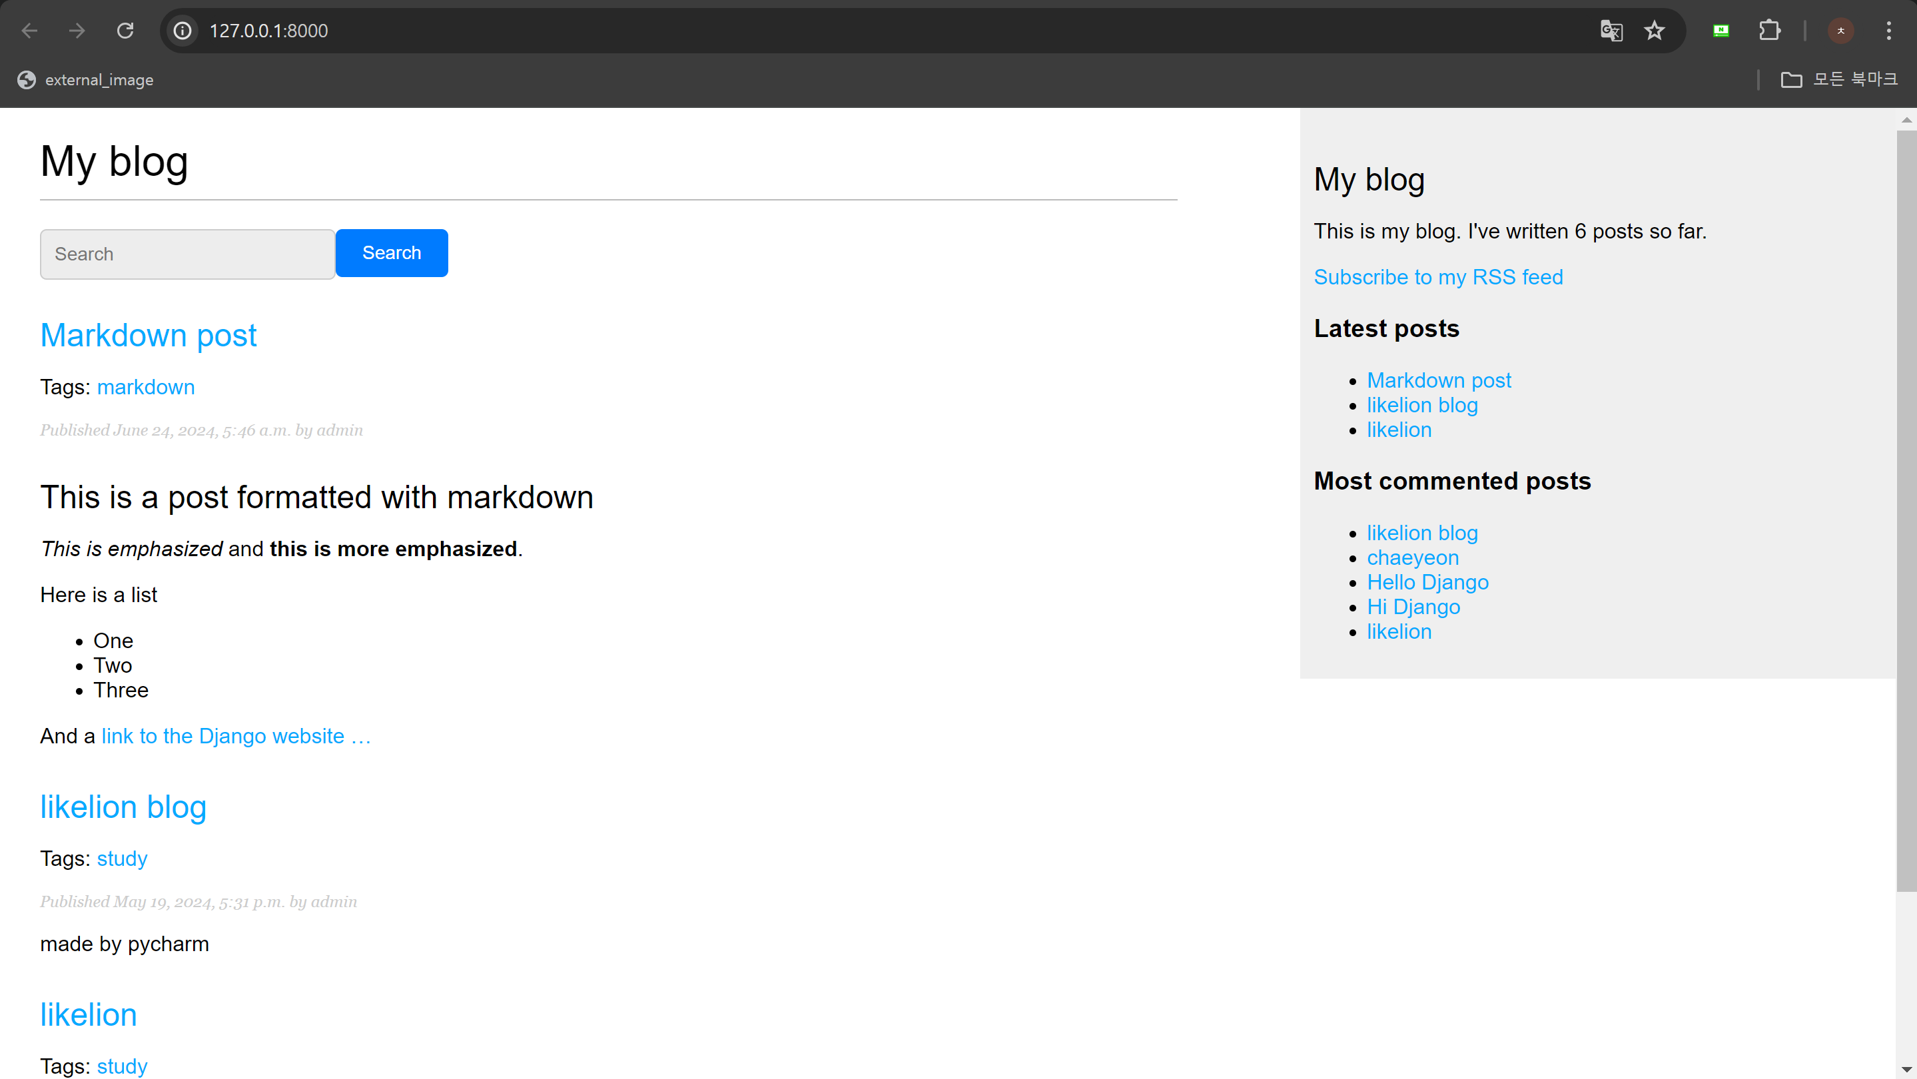Screen dimensions: 1917x1079
Task: Open the Extensions puzzle icon
Action: pyautogui.click(x=1770, y=31)
